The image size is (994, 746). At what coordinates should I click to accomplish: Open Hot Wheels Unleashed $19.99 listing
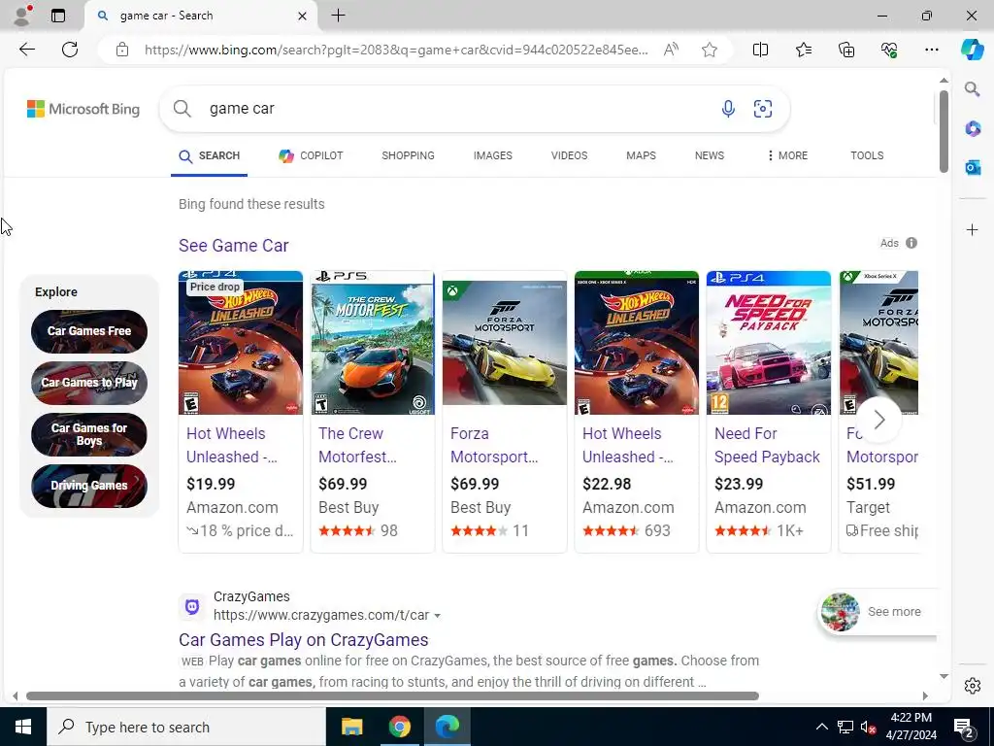click(241, 412)
